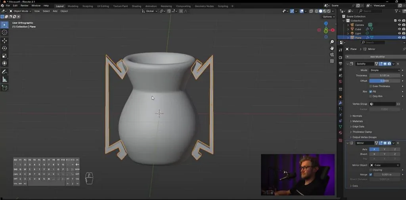Open the Object Data green triangle tab

point(341,127)
